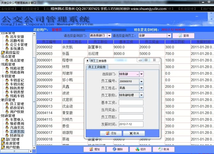Open the 选择部门 dropdown in dialog
The image size is (214, 154).
(141, 74)
